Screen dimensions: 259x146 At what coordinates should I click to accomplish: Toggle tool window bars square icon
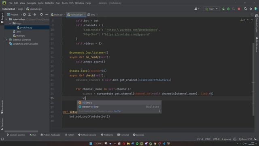tap(2, 139)
